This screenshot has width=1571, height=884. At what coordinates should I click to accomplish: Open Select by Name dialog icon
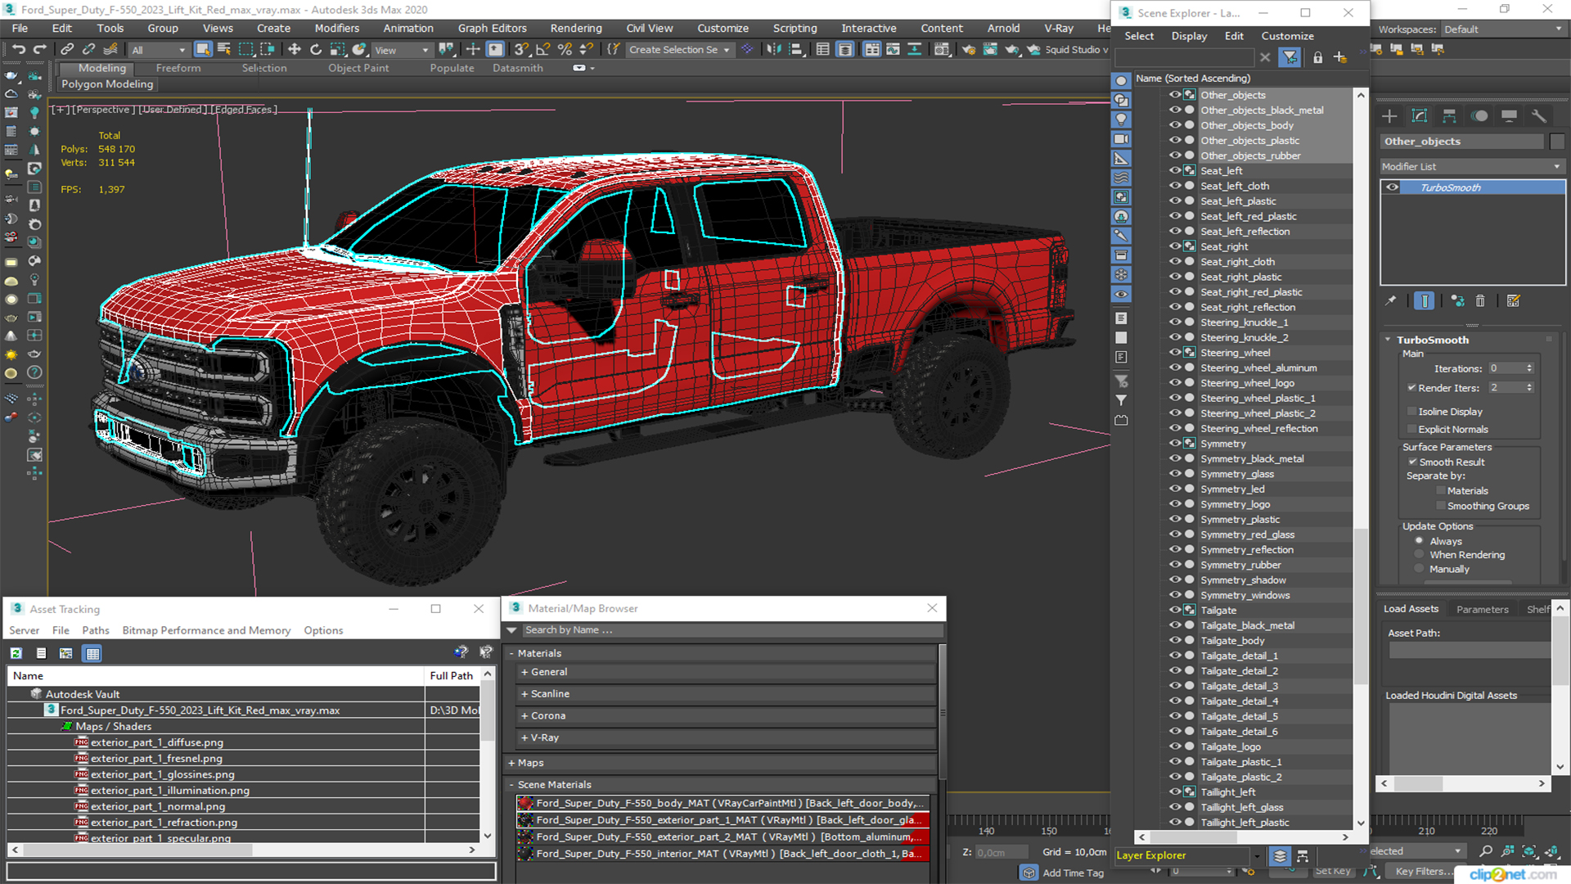pyautogui.click(x=224, y=50)
